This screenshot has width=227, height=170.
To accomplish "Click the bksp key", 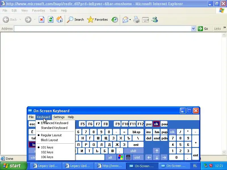I will click(136, 132).
